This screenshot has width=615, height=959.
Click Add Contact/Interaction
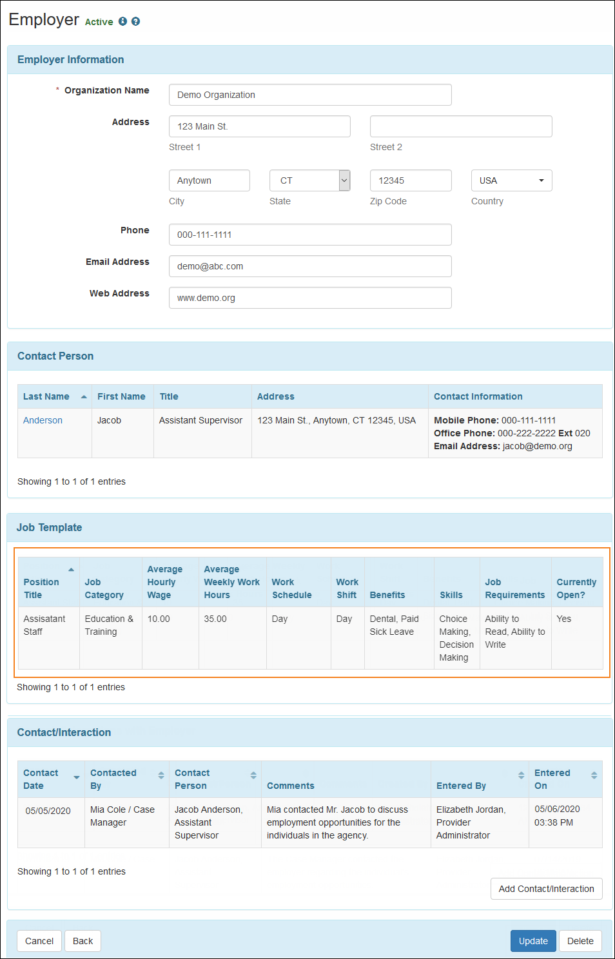point(546,889)
